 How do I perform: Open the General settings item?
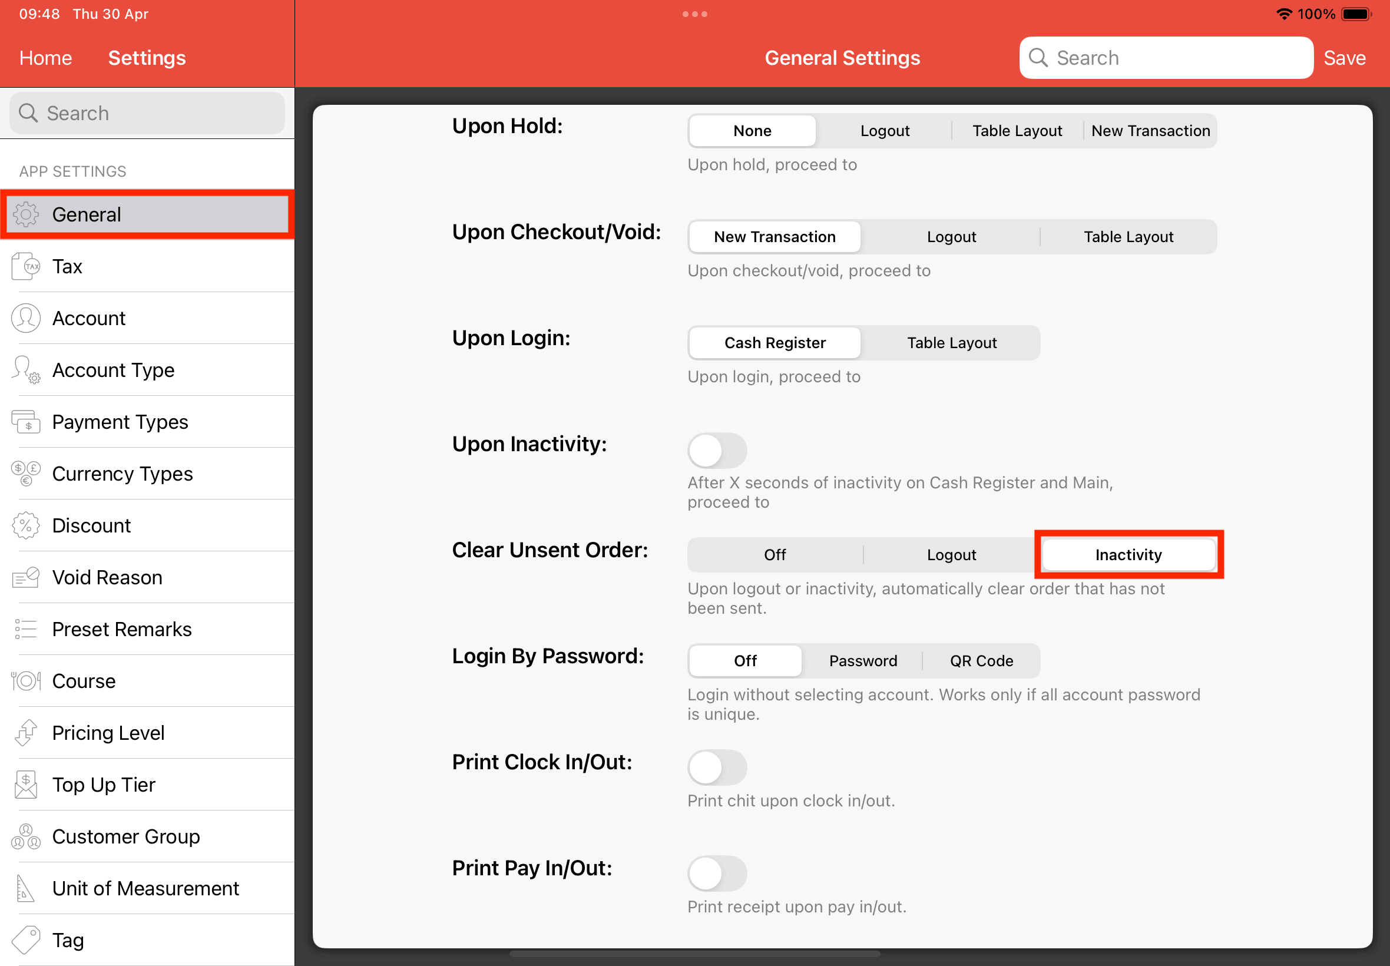[147, 214]
